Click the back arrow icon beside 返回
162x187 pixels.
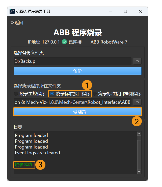point(12,22)
